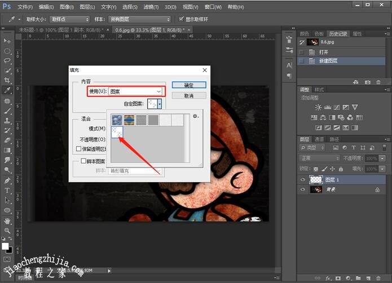Select the Zoom tool
This screenshot has height=283, width=392.
pos(7,231)
